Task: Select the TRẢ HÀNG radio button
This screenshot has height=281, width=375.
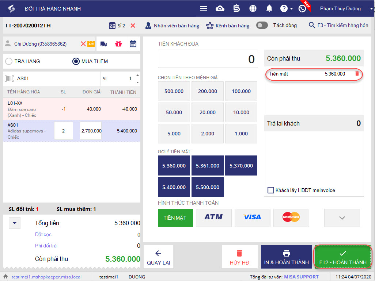Action: [9, 61]
